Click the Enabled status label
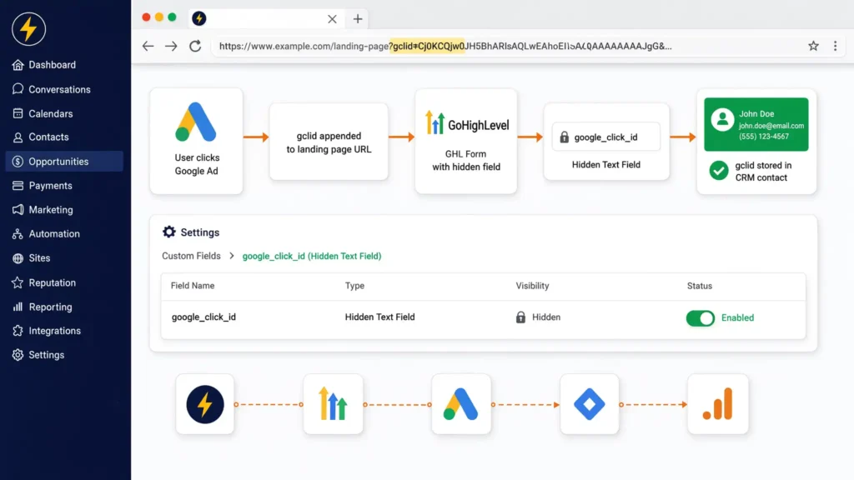 737,317
